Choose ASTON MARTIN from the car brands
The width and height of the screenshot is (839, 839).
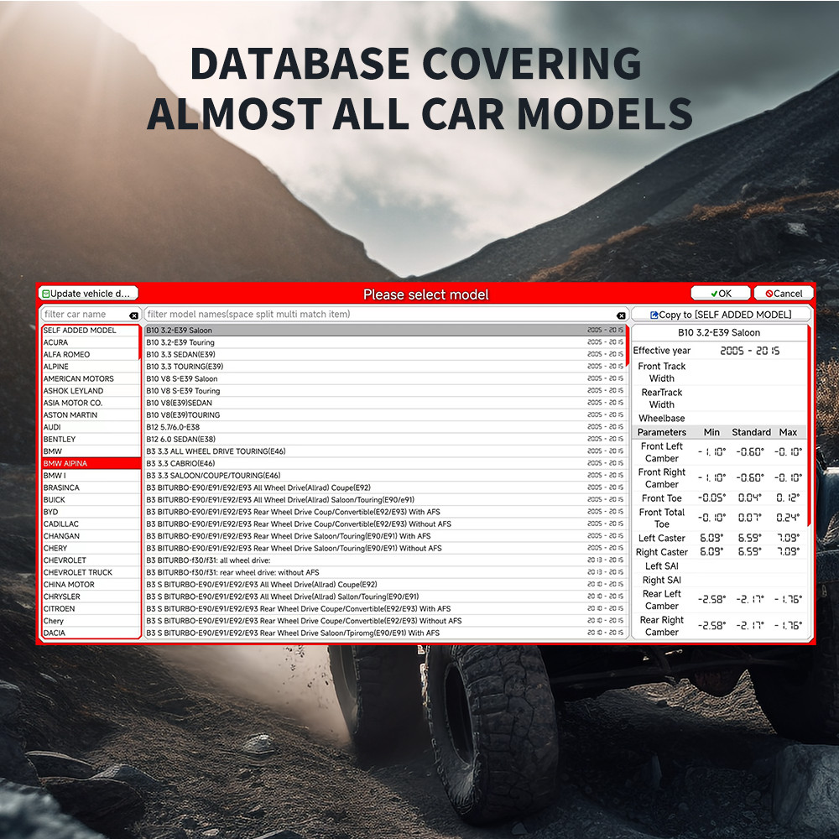pyautogui.click(x=70, y=415)
